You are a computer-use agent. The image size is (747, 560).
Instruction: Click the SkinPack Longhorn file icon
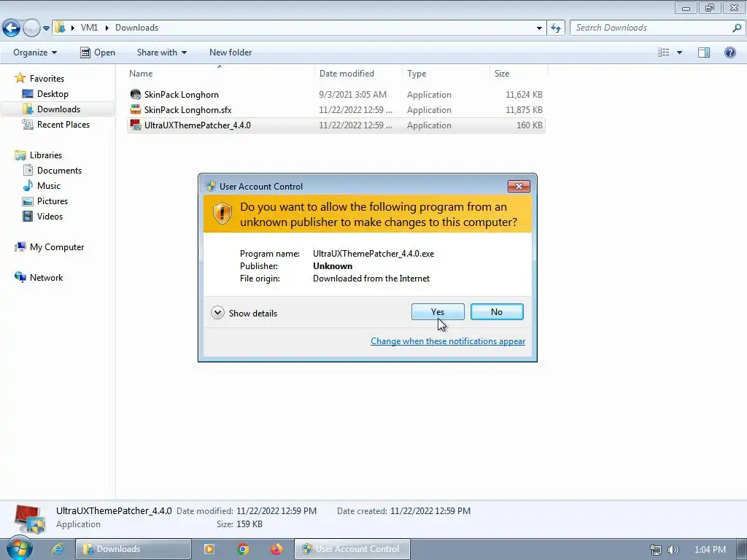(136, 94)
